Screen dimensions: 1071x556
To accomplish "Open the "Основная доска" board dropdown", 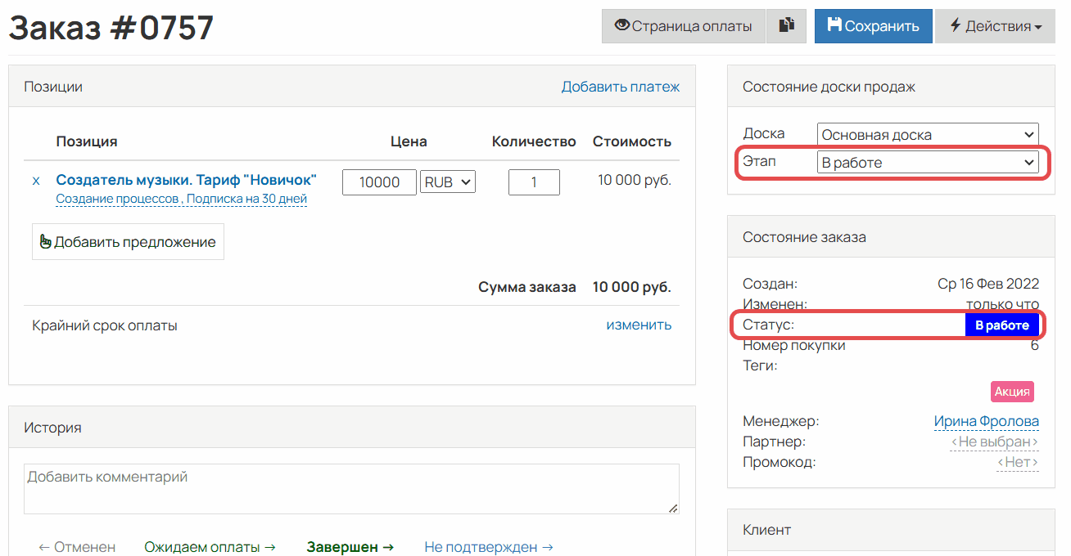I will click(928, 134).
